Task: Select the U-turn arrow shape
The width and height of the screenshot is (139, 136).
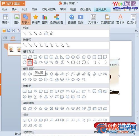Action: (x=73, y=74)
